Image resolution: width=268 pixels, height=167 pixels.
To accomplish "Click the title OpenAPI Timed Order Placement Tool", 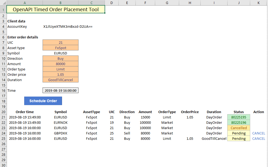I will click(x=56, y=10).
